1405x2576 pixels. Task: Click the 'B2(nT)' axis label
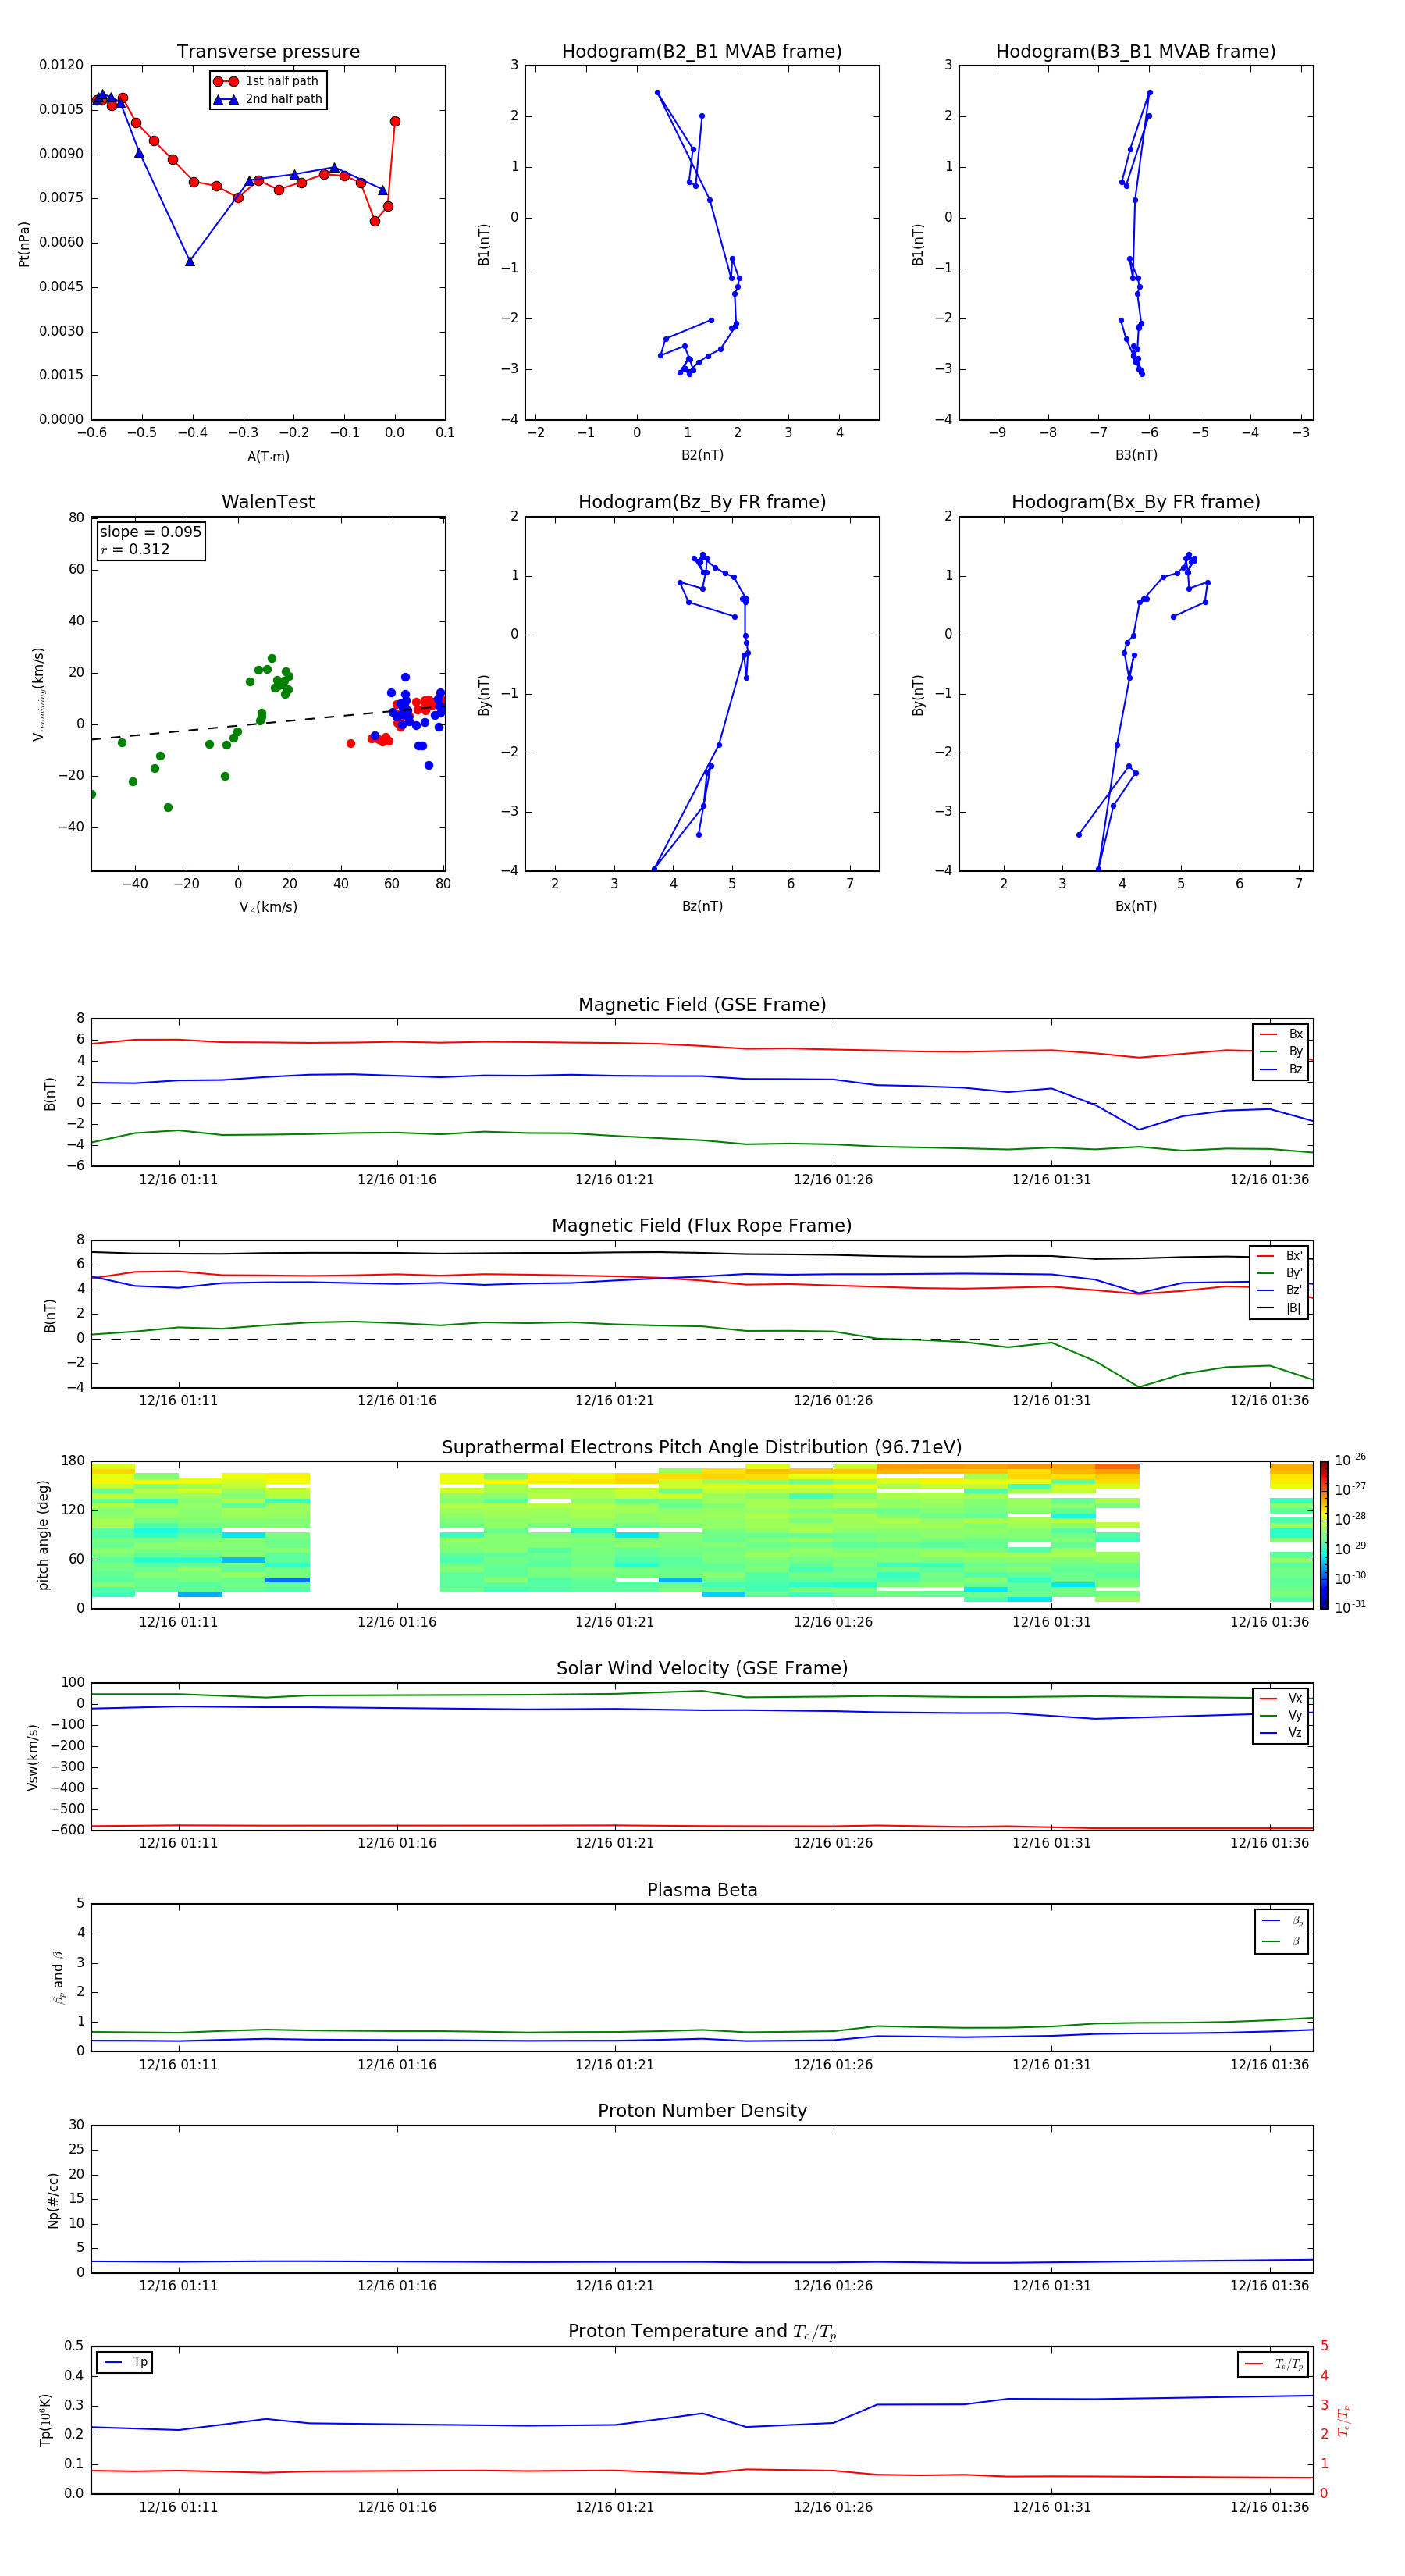pos(702,455)
